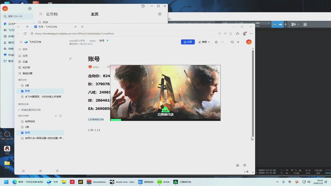The width and height of the screenshot is (331, 186).
Task: Show the document outline icon left of title
Action: pos(70,59)
